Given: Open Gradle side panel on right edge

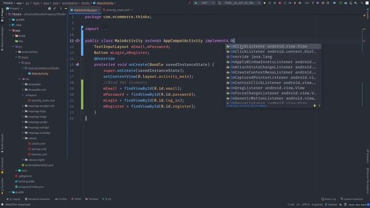Looking at the screenshot, I should coord(368,13).
